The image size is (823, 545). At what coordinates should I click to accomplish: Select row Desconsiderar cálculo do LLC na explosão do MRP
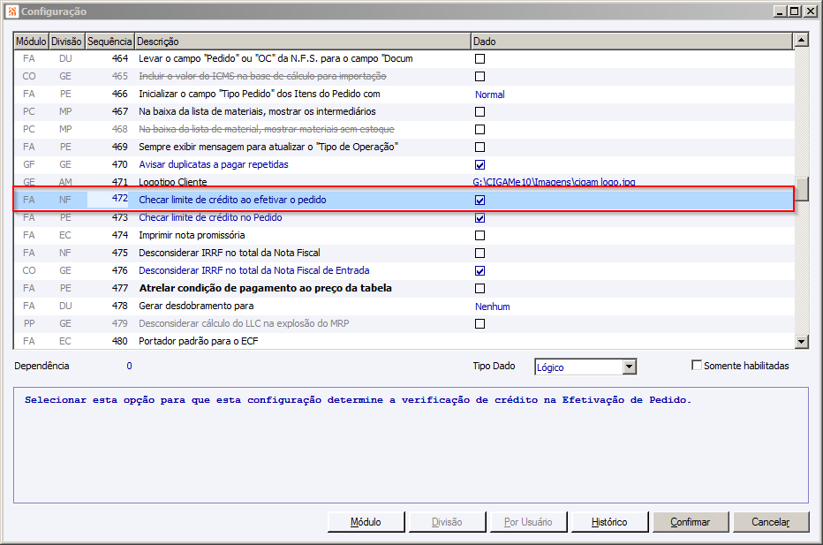click(x=404, y=324)
